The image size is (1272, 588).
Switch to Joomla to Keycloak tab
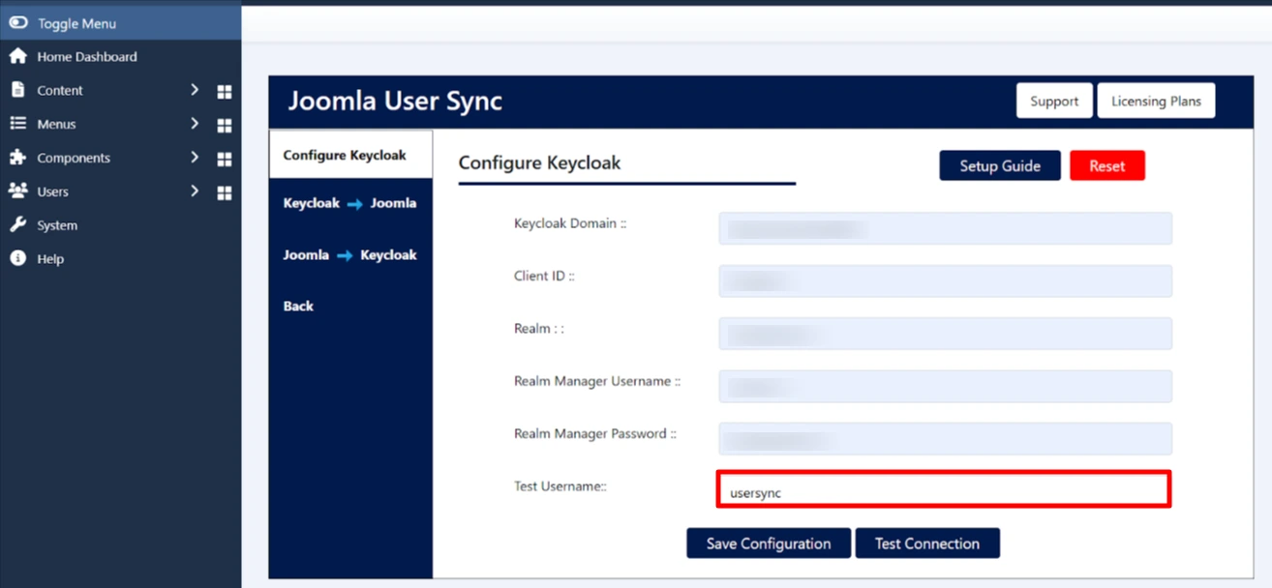coord(350,255)
